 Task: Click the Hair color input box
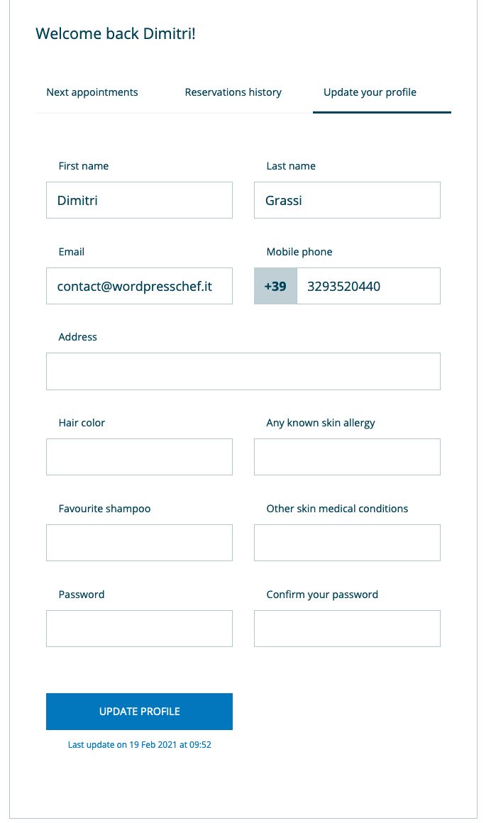point(139,457)
